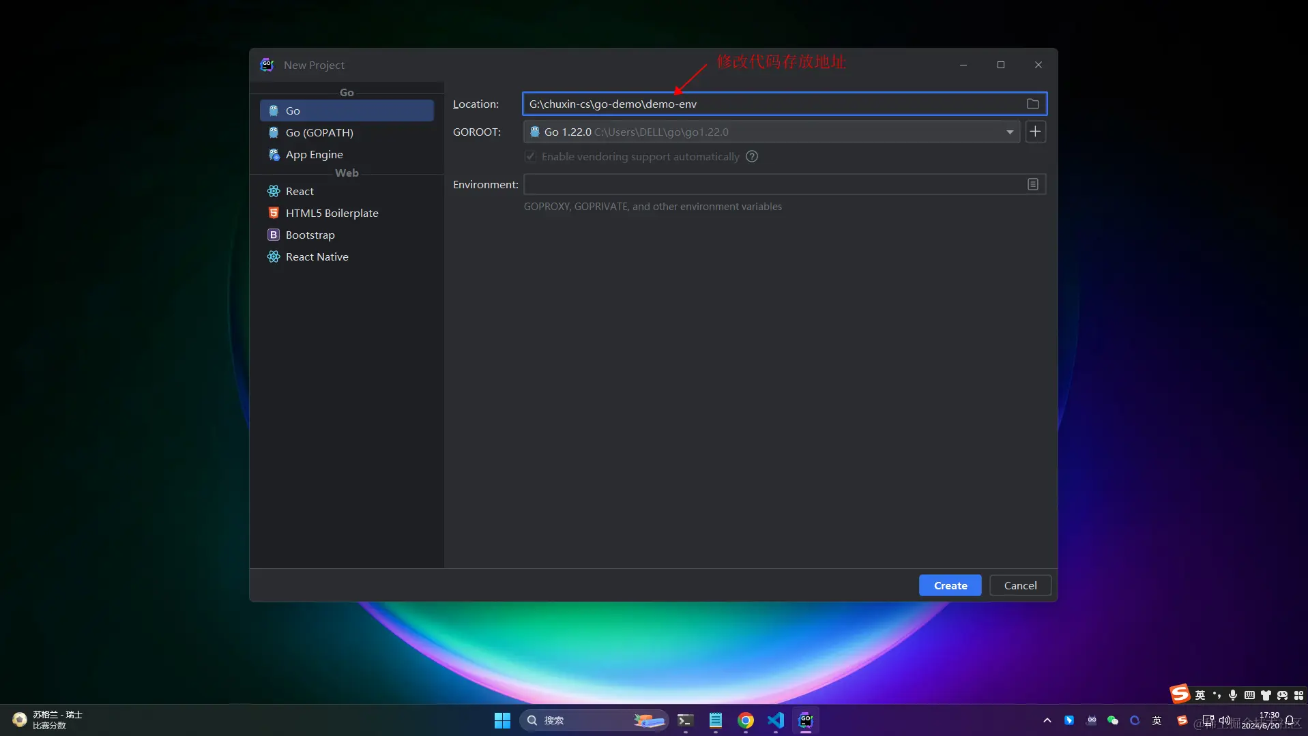This screenshot has width=1308, height=736.
Task: Expand the GOROOT SDK dropdown
Action: pos(1010,132)
